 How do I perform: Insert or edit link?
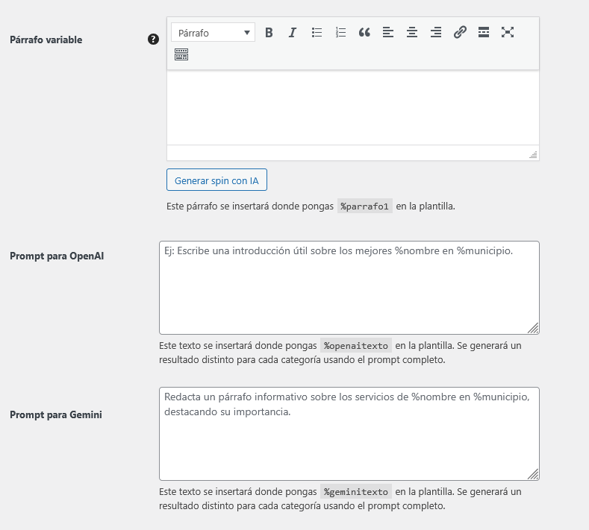click(x=460, y=32)
